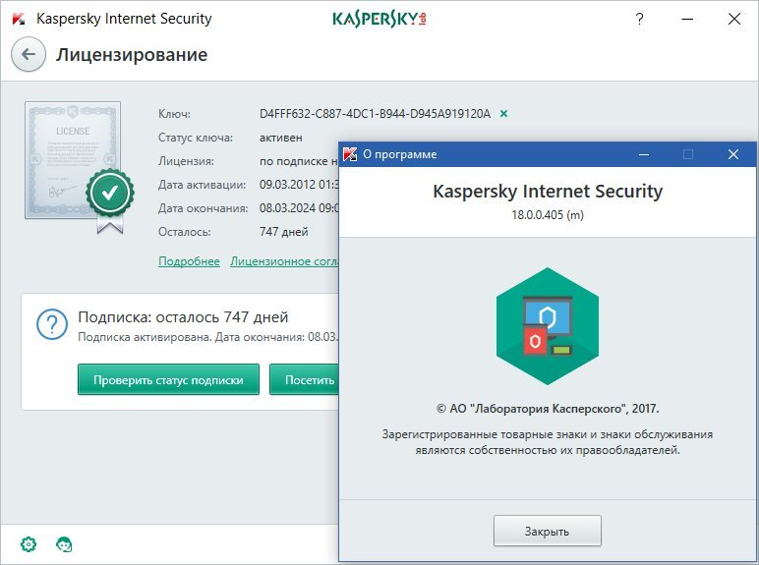Open the Лицензионное соглашение link
Image resolution: width=759 pixels, height=565 pixels.
pos(284,261)
